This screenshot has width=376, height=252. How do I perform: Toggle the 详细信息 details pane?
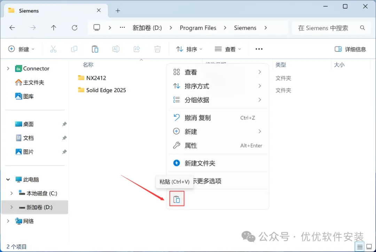pos(350,49)
